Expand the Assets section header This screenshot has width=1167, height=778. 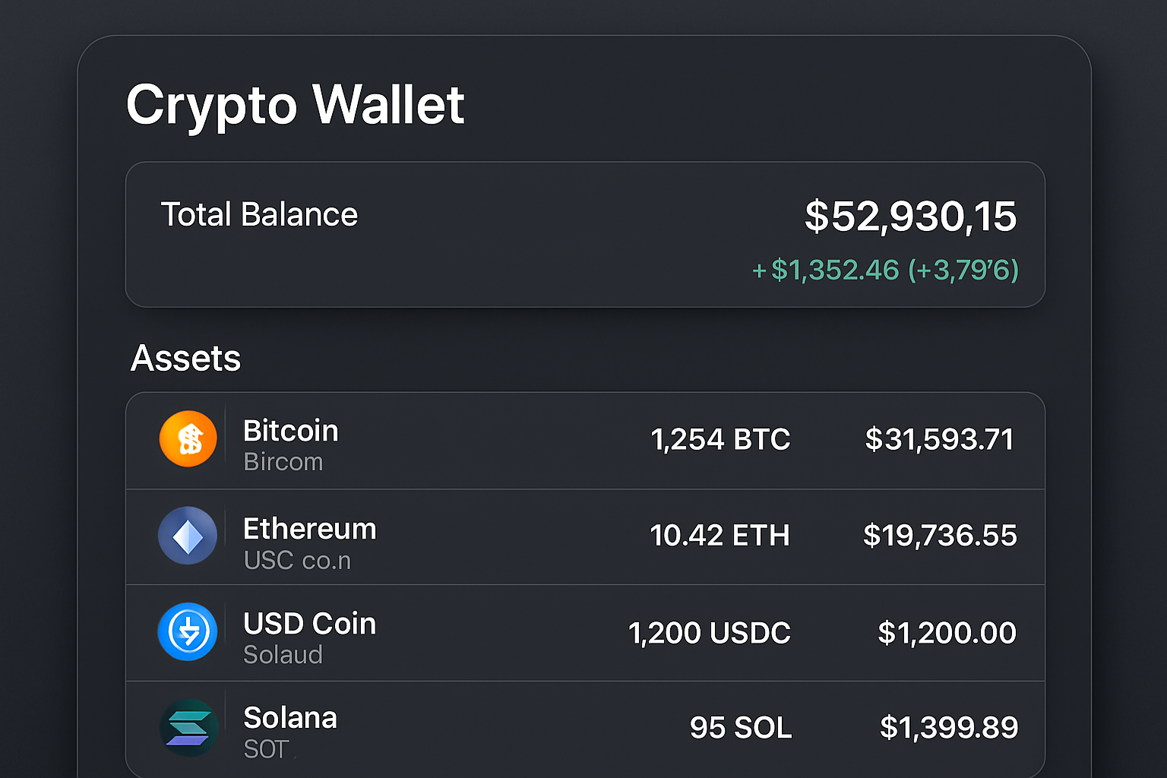[185, 358]
